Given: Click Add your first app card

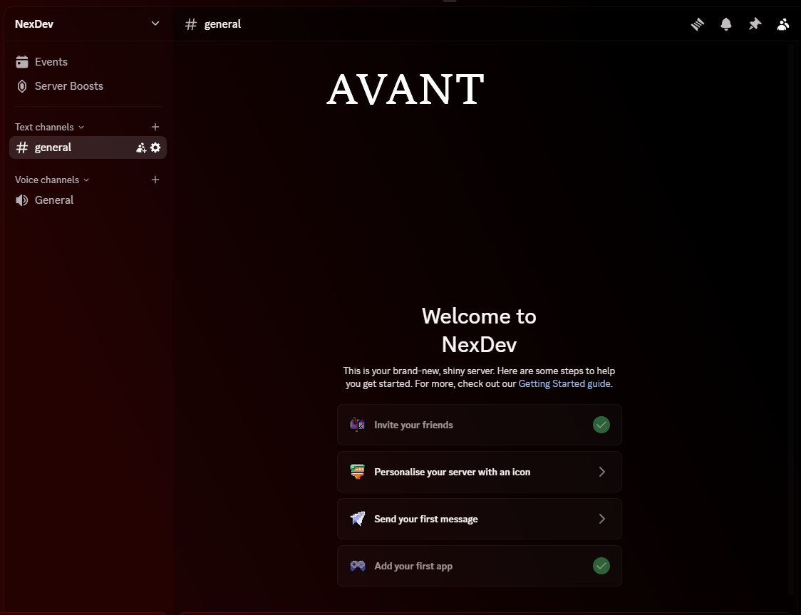Looking at the screenshot, I should [x=479, y=565].
